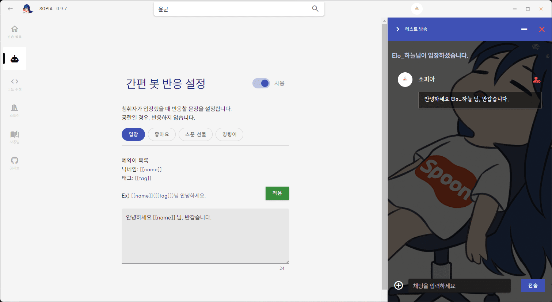Click the Elo_하늘님이 입장하셨습니다. notice
Screen dimensions: 552x302
click(x=430, y=56)
